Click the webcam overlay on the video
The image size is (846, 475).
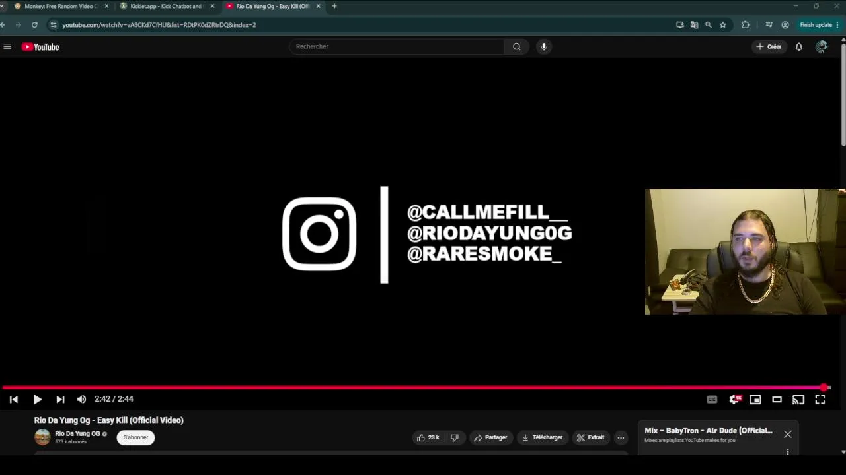click(x=746, y=252)
